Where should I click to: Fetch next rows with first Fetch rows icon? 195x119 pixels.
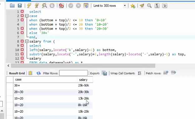(x=166, y=72)
